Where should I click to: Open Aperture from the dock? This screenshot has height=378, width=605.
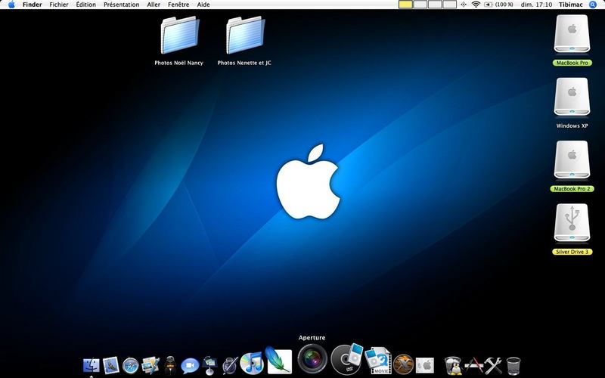coord(312,358)
